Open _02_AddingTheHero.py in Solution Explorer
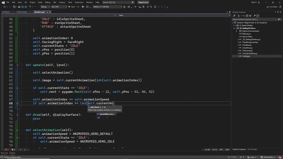 point(251,39)
